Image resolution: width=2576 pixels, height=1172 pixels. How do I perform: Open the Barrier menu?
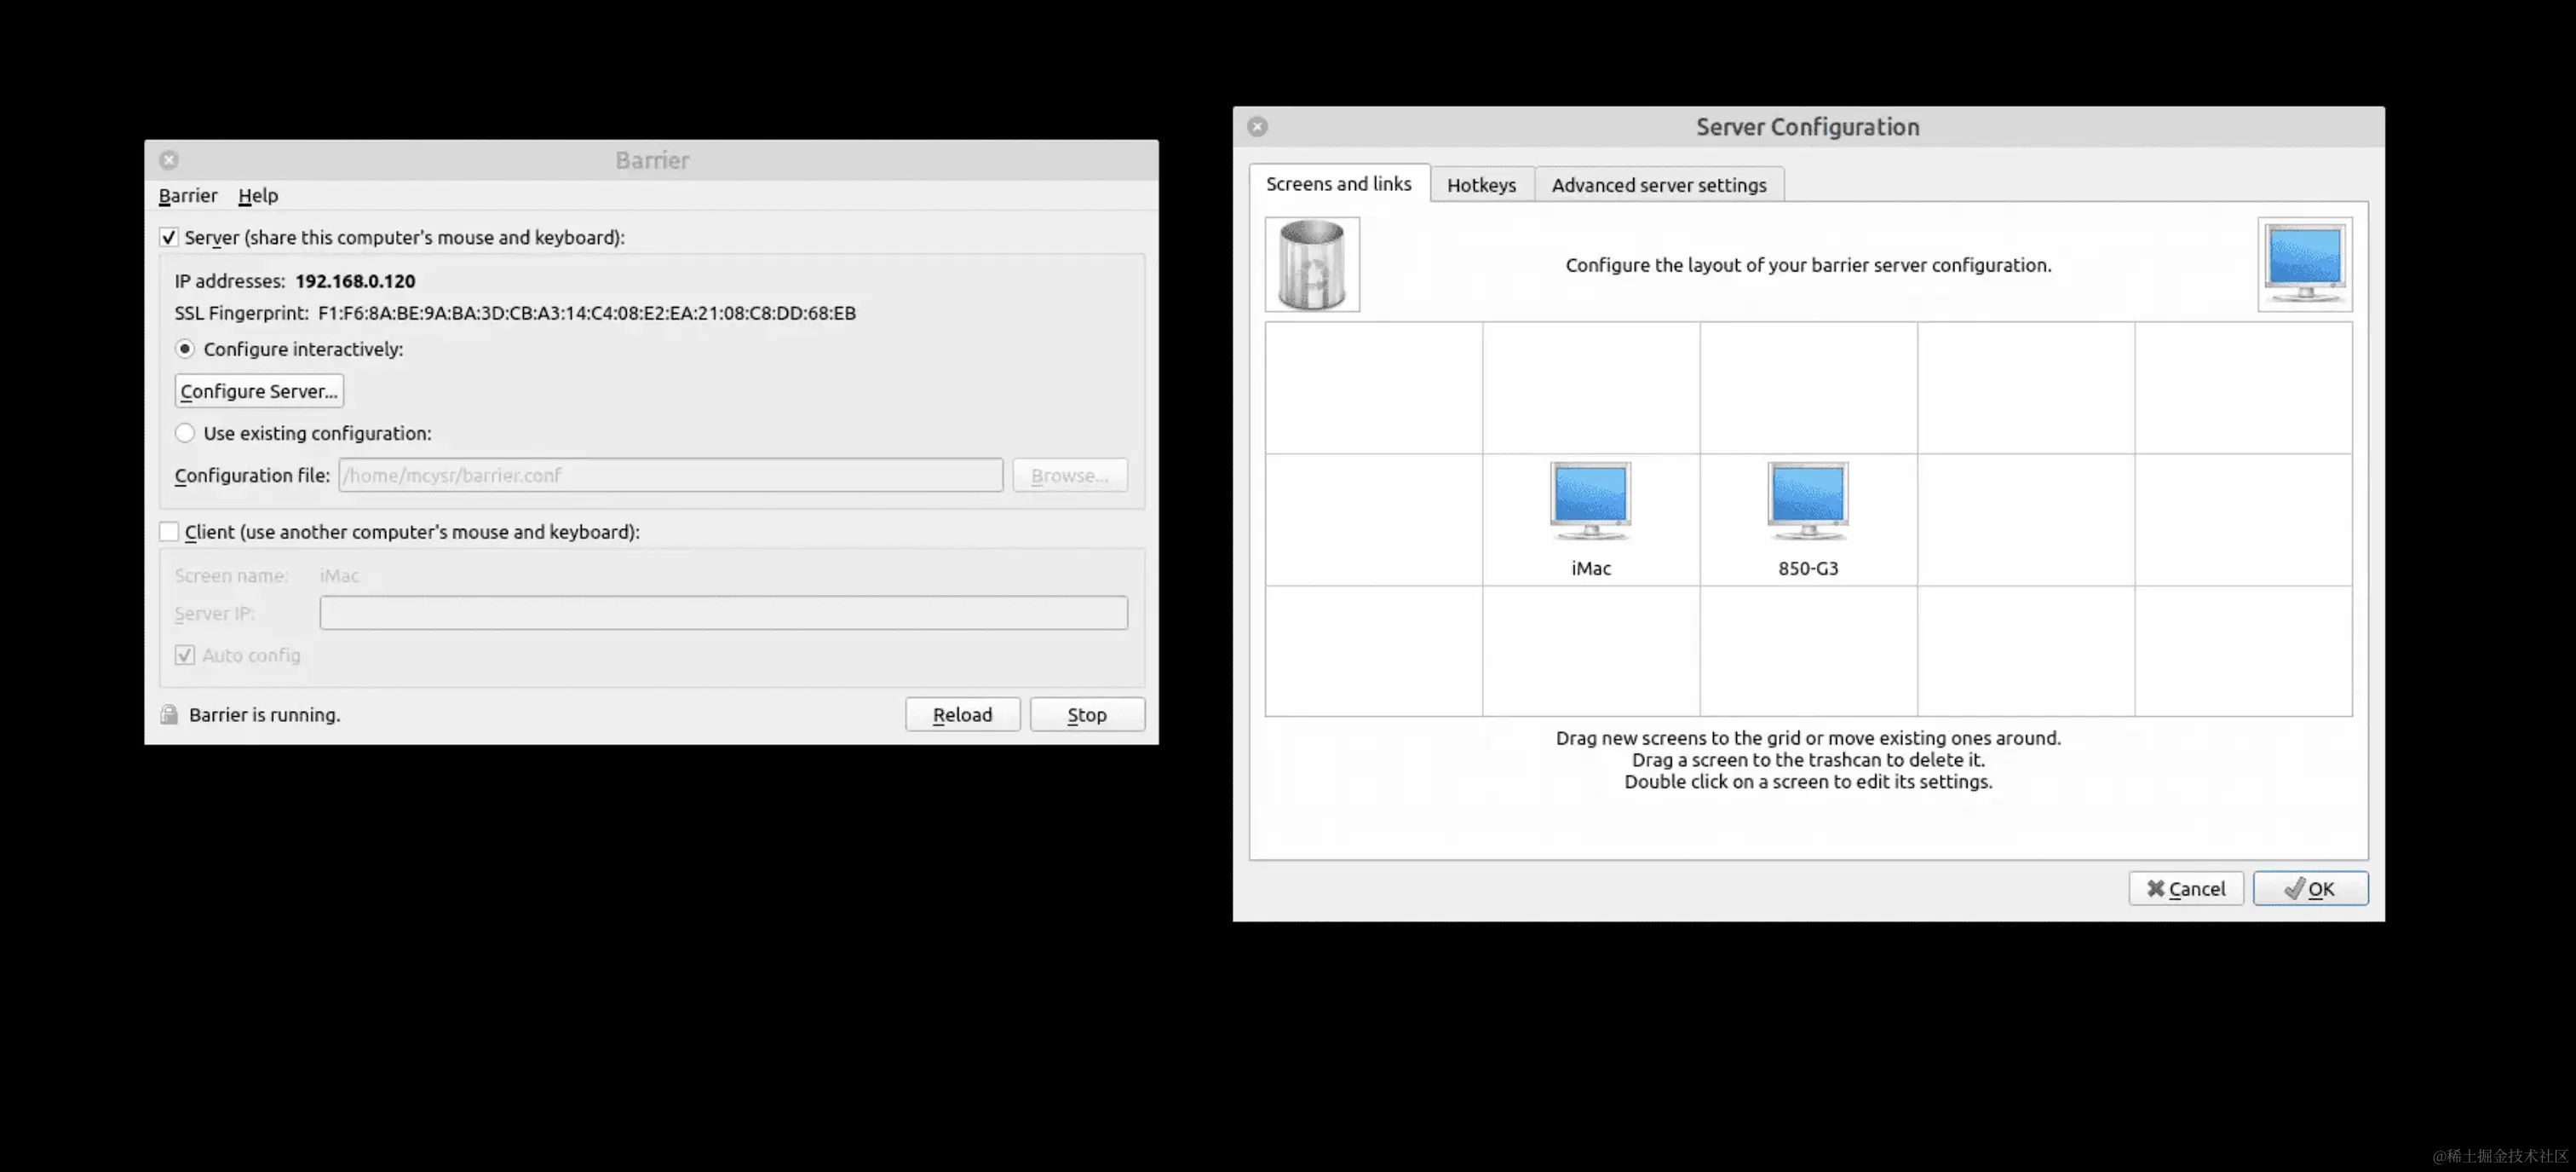[x=187, y=196]
